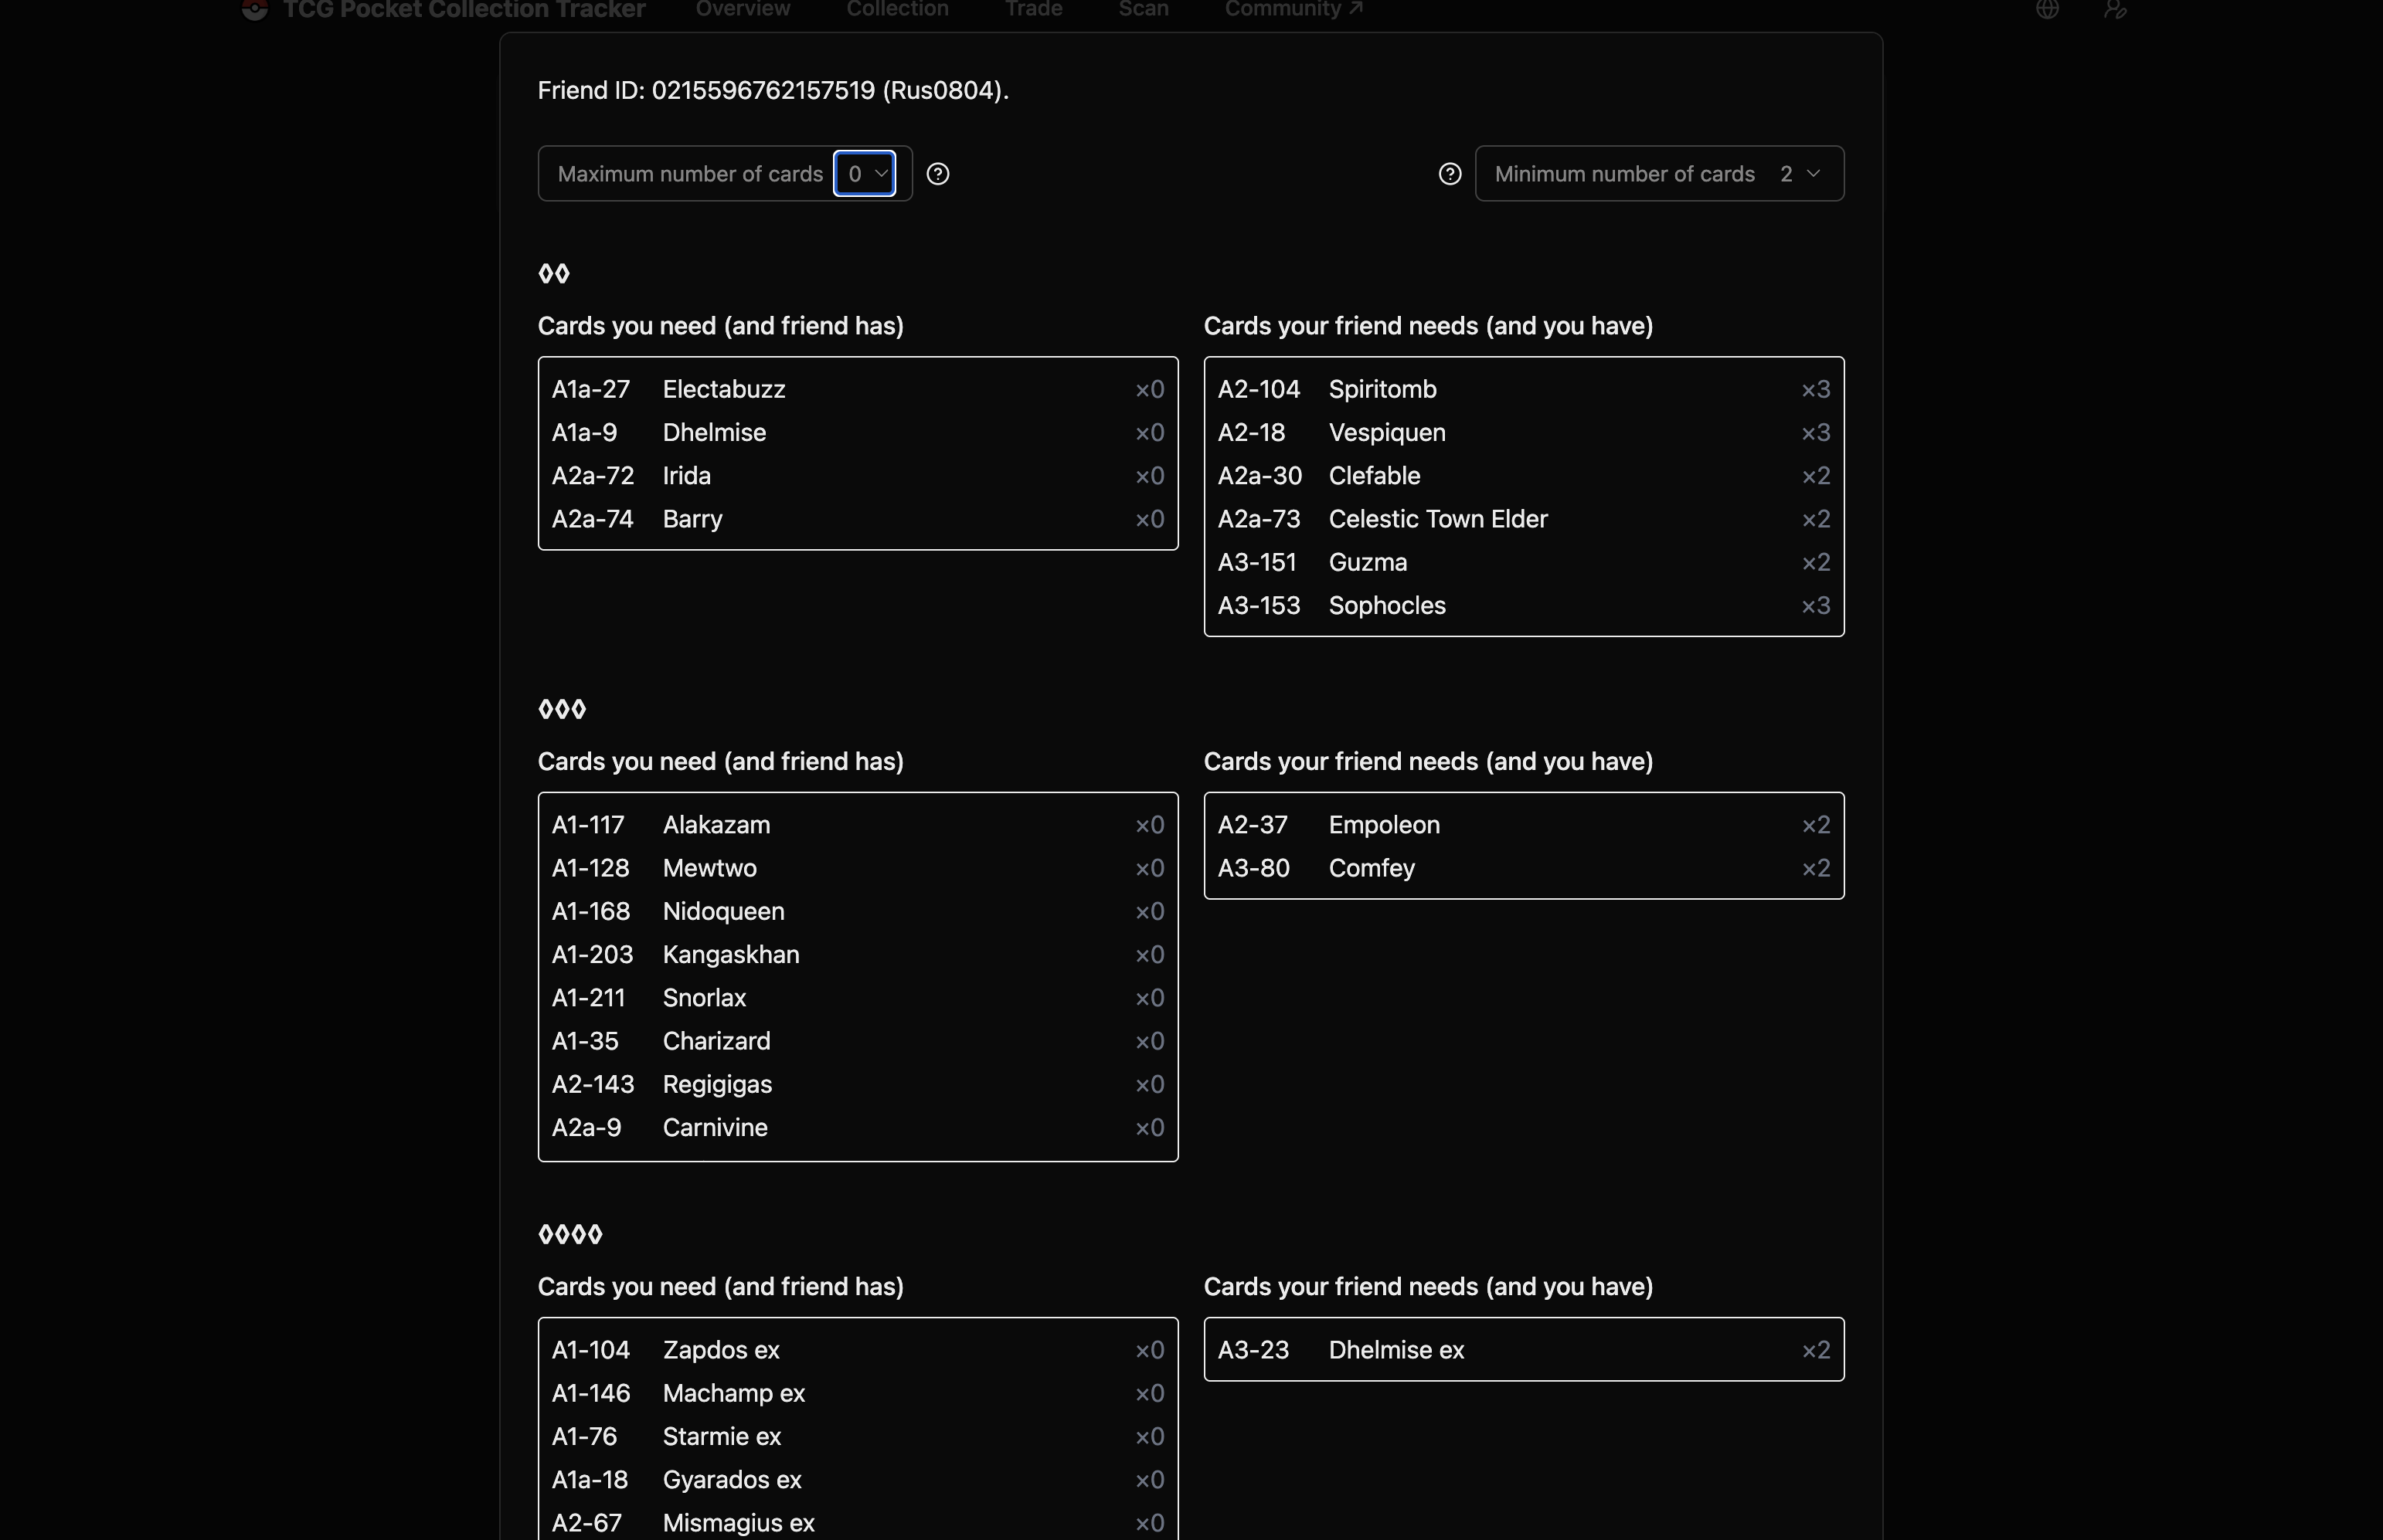This screenshot has width=2383, height=1540.
Task: Click the three-diamond rarity symbol
Action: (561, 709)
